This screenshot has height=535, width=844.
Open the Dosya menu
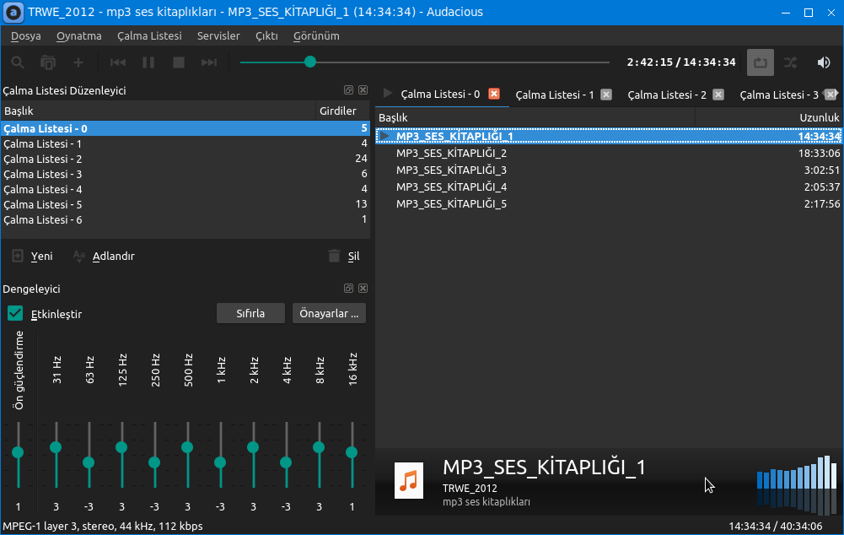pyautogui.click(x=26, y=36)
